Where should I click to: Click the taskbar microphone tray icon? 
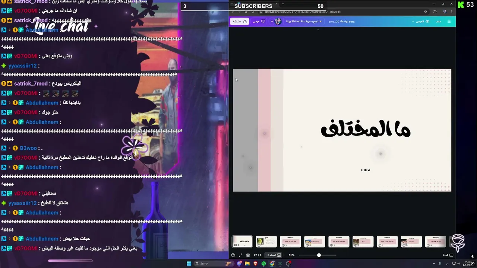[x=441, y=264]
